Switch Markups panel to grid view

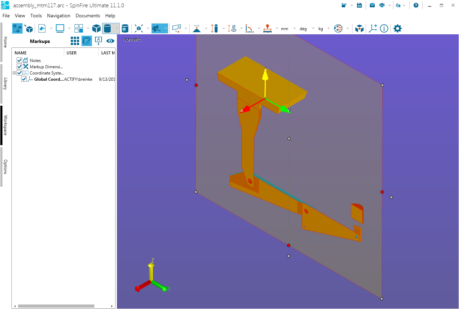75,41
